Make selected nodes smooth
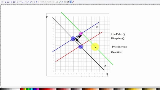The image size is (160, 90). (20, 2)
